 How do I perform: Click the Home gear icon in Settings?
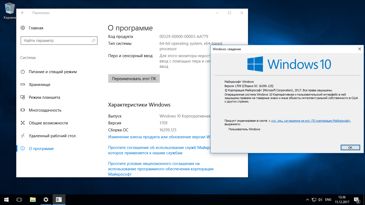23,28
